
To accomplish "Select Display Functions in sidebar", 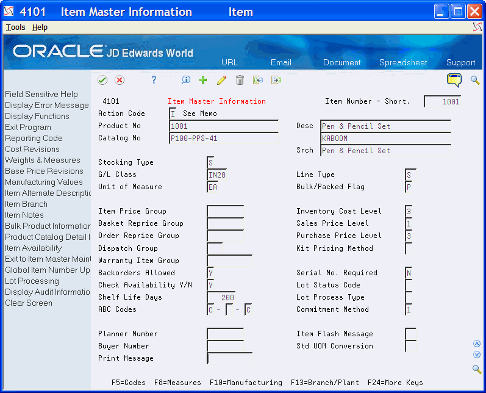I will (x=37, y=116).
